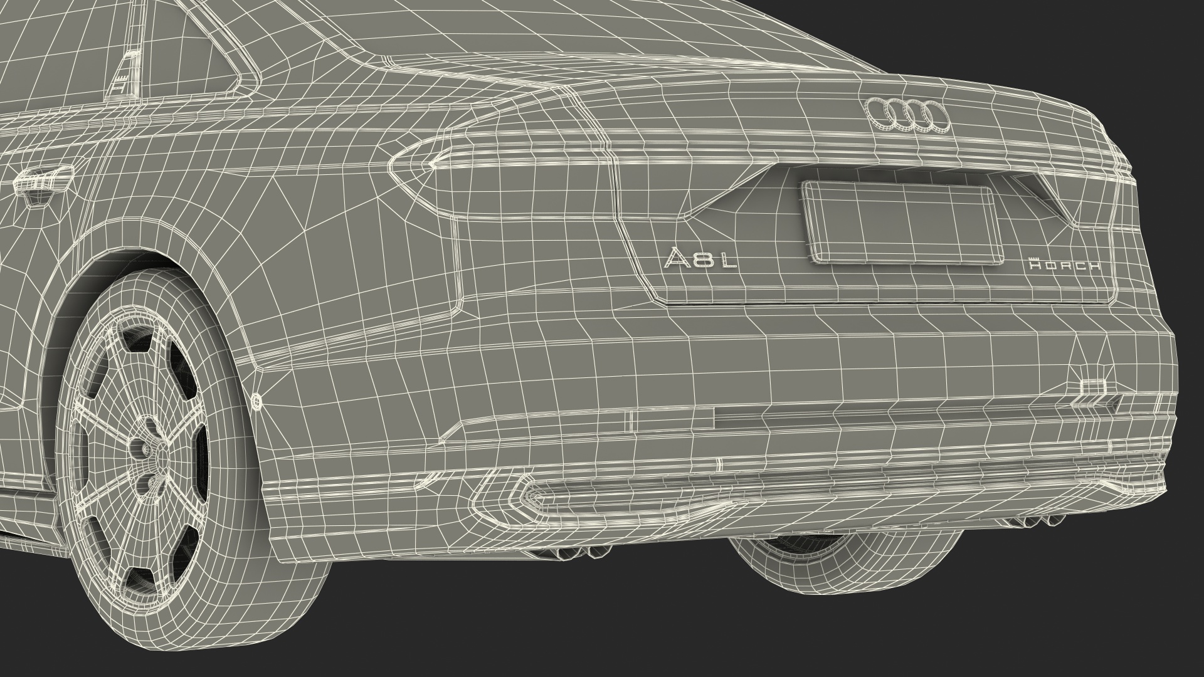Click the small round sensor near wheel arch
The image size is (1204, 677).
tap(256, 401)
